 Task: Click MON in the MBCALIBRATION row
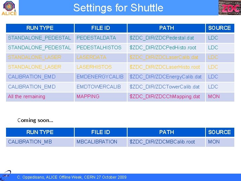(214, 142)
